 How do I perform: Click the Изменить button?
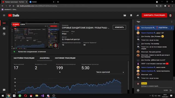119,27
